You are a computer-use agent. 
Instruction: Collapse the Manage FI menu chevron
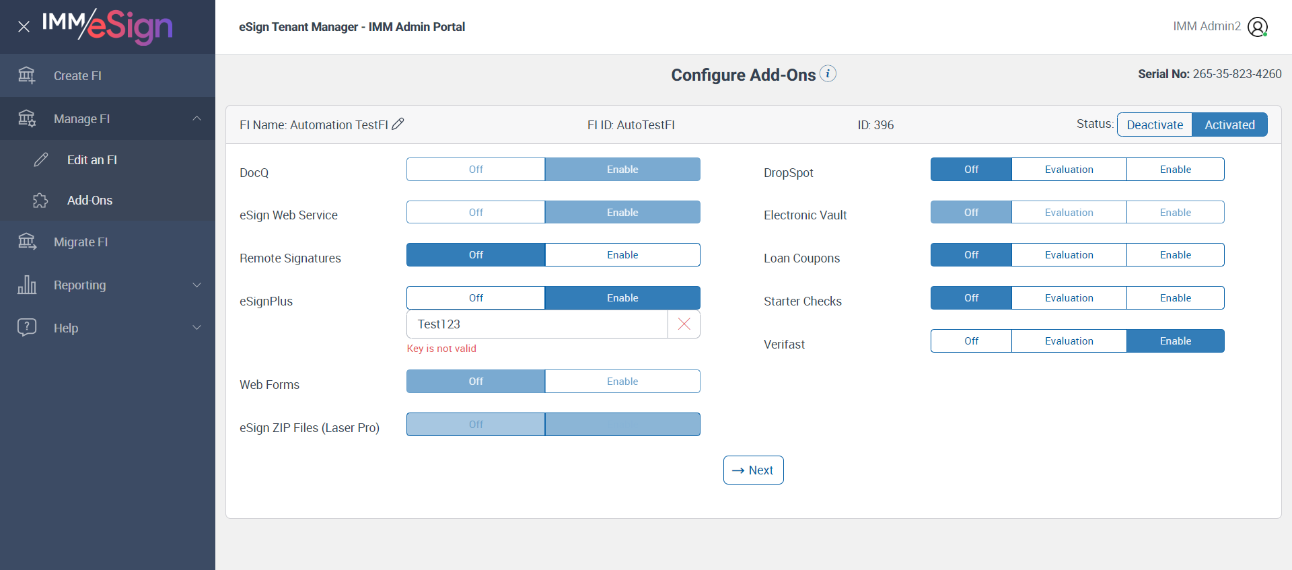196,118
